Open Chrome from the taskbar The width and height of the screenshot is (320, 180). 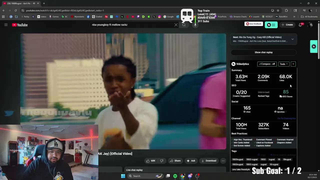pyautogui.click(x=182, y=176)
